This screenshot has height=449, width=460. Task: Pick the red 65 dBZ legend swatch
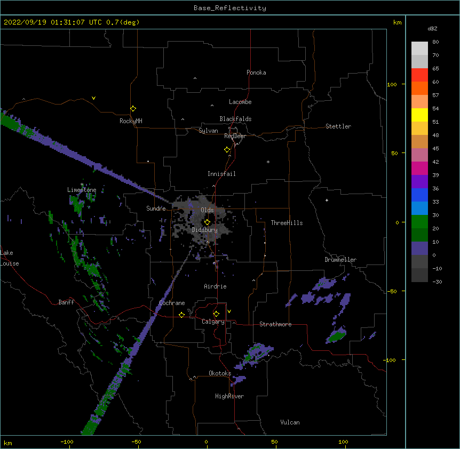419,75
